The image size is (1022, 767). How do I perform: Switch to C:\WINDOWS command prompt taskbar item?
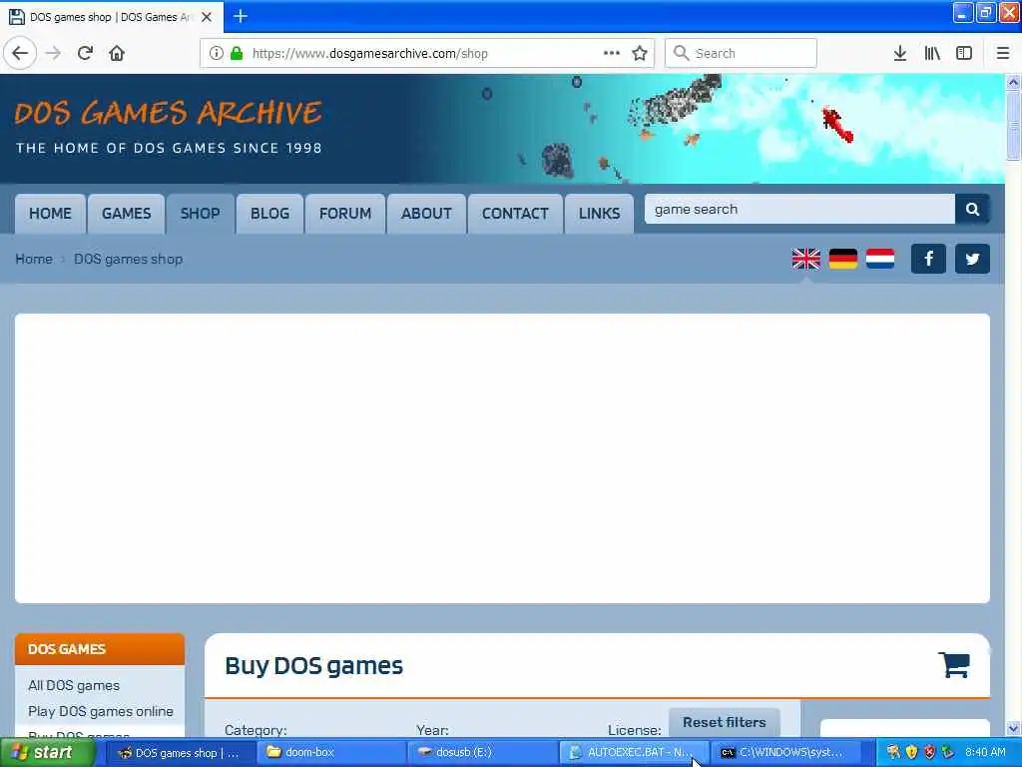coord(784,753)
